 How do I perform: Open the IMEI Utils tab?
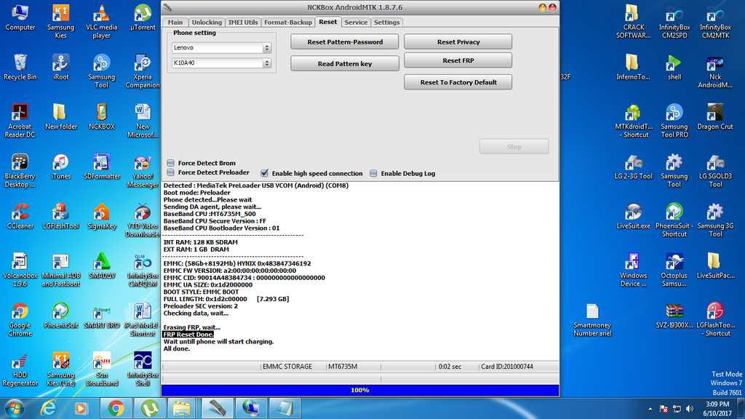pyautogui.click(x=243, y=23)
